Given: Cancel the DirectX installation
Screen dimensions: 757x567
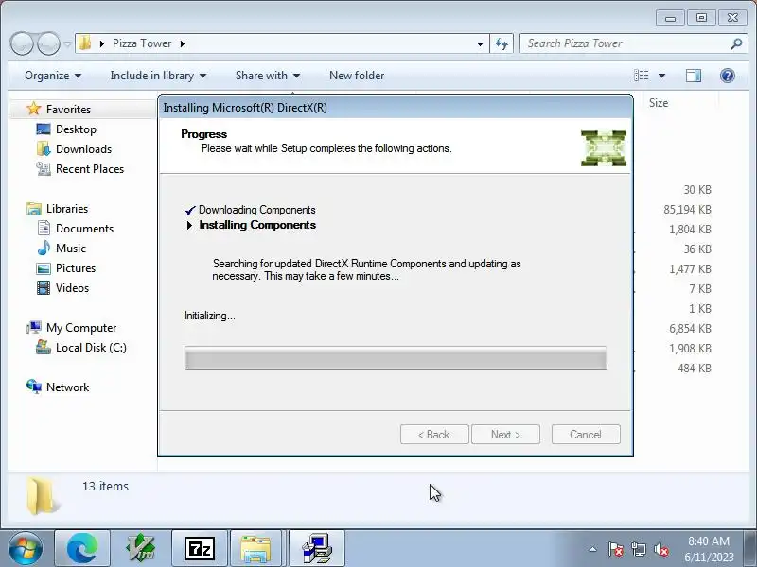Looking at the screenshot, I should pyautogui.click(x=586, y=435).
